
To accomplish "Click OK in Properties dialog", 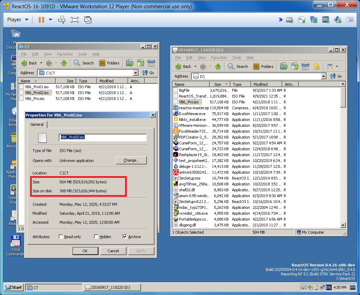I will click(x=85, y=251).
